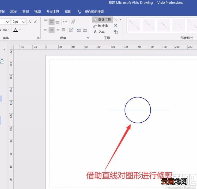The height and width of the screenshot is (189, 197).
Task: Apply the fourth shape style thumbnail
Action: tap(179, 25)
